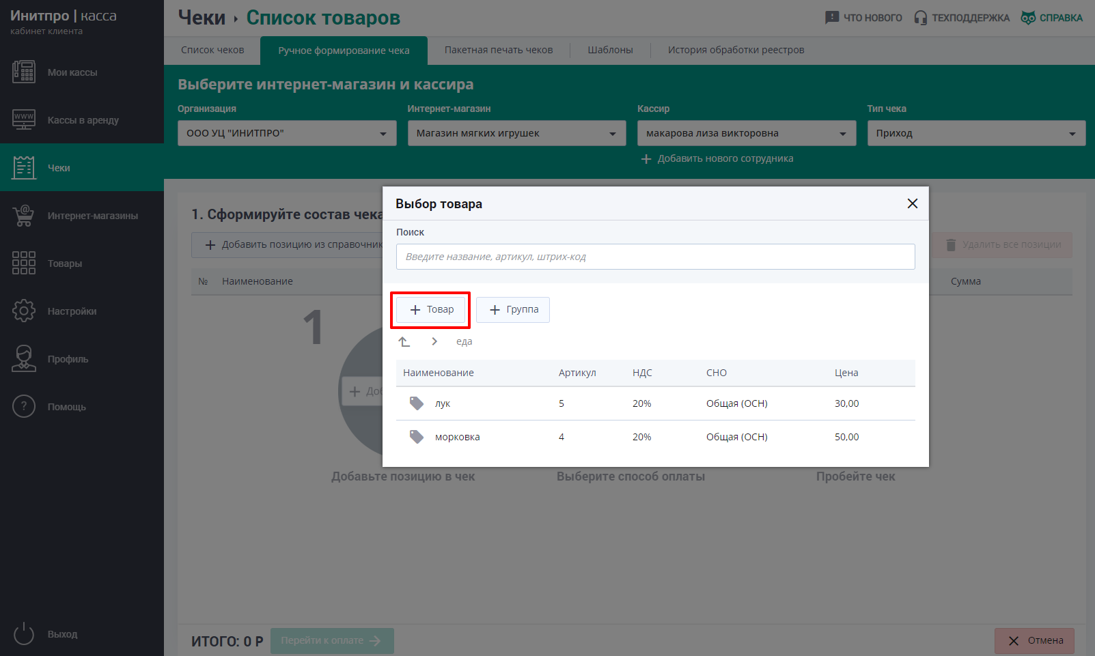The width and height of the screenshot is (1095, 656).
Task: Click plus icon of Добавить нового сотрудника
Action: 646,158
